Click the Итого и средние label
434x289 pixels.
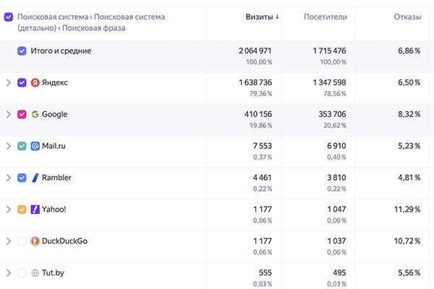click(x=61, y=51)
